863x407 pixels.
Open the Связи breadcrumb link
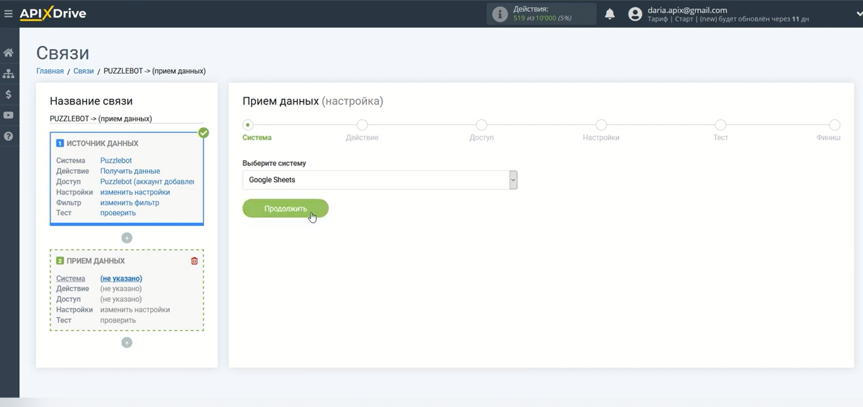click(x=83, y=71)
